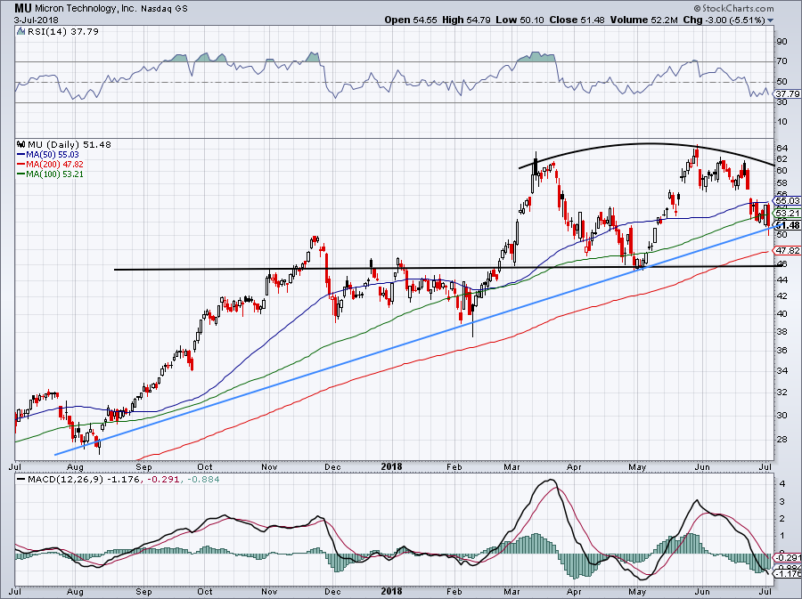Click the red '-0.291' value in MACD legend
The image size is (802, 599).
(x=163, y=480)
